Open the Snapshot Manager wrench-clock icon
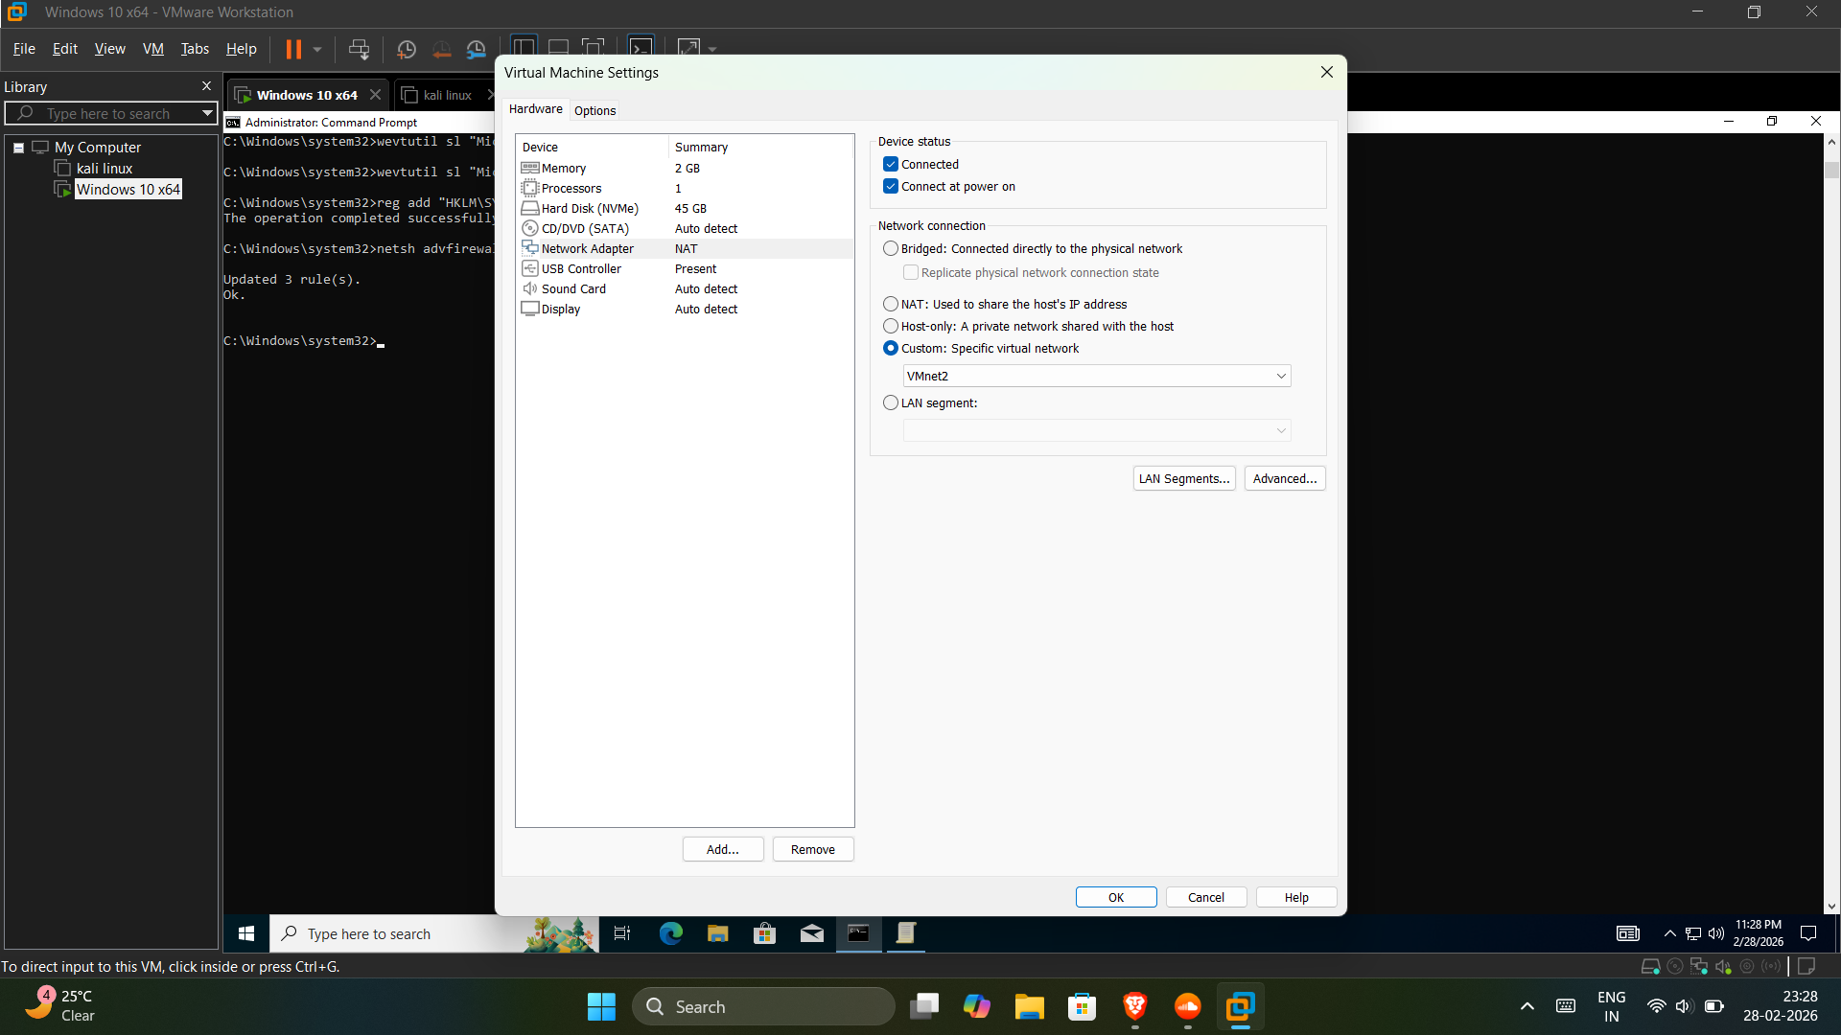This screenshot has height=1035, width=1841. [x=477, y=49]
